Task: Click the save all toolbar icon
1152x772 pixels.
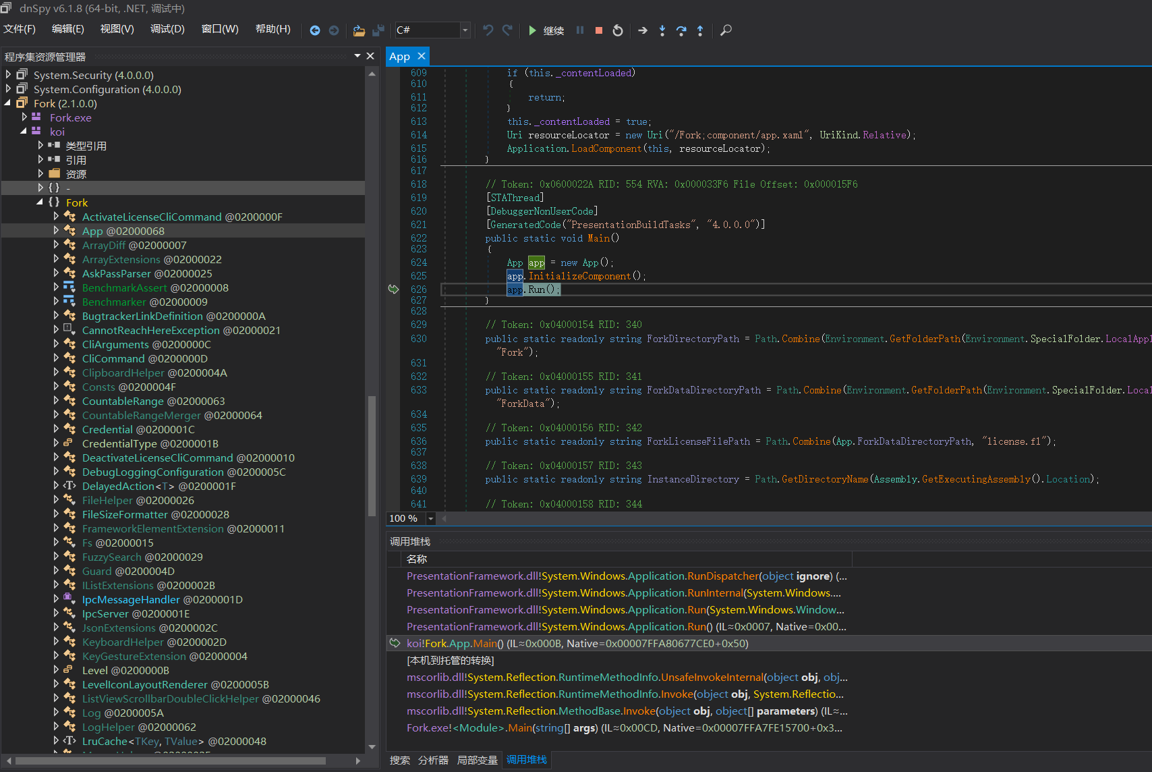Action: click(378, 30)
